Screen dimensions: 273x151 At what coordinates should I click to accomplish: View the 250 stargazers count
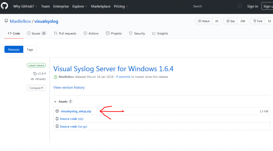point(243,21)
